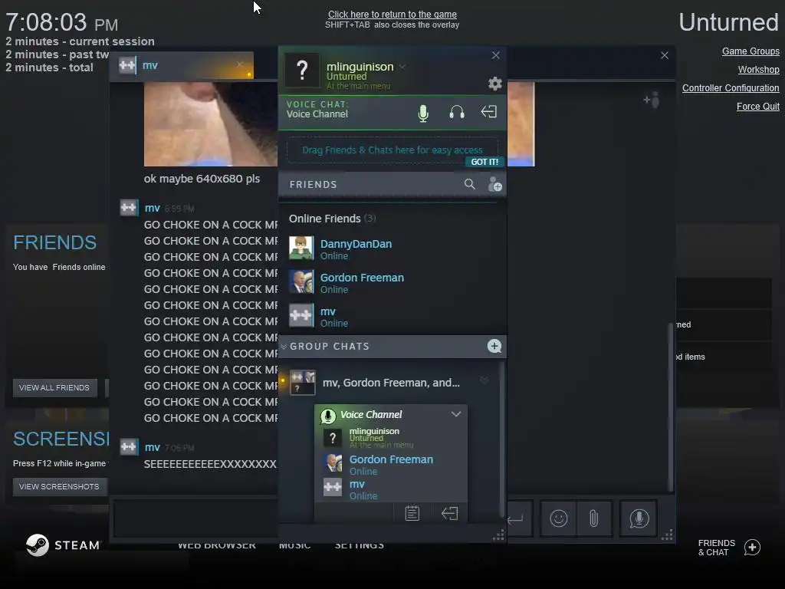Viewport: 785px width, 589px height.
Task: Click the FRIENDS & CHAT speech bubble plus icon
Action: 752,548
